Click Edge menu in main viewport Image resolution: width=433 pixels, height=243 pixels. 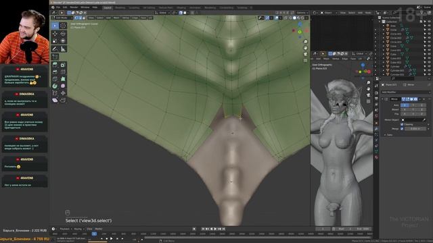[x=135, y=18]
